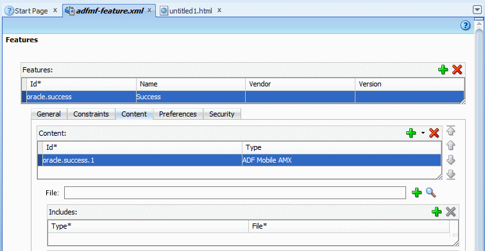Click the Vendor column header
Viewport: 485px width, 251px height.
(x=300, y=84)
